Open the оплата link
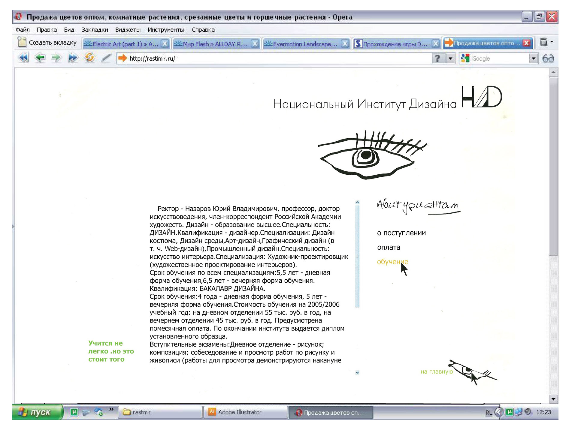This screenshot has width=572, height=430. (389, 247)
